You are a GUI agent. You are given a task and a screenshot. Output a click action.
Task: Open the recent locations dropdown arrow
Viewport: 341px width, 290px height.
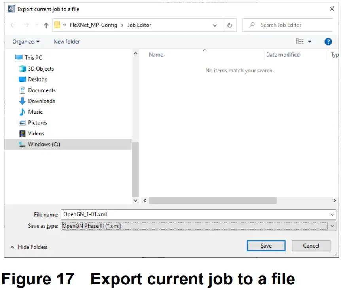click(x=37, y=25)
